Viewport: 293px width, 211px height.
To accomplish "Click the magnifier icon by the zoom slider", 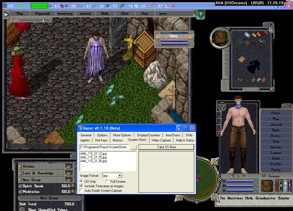I will click(x=14, y=20).
